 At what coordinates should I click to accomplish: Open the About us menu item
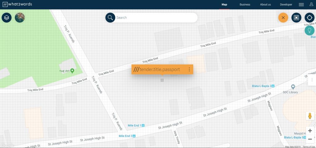coord(265,4)
